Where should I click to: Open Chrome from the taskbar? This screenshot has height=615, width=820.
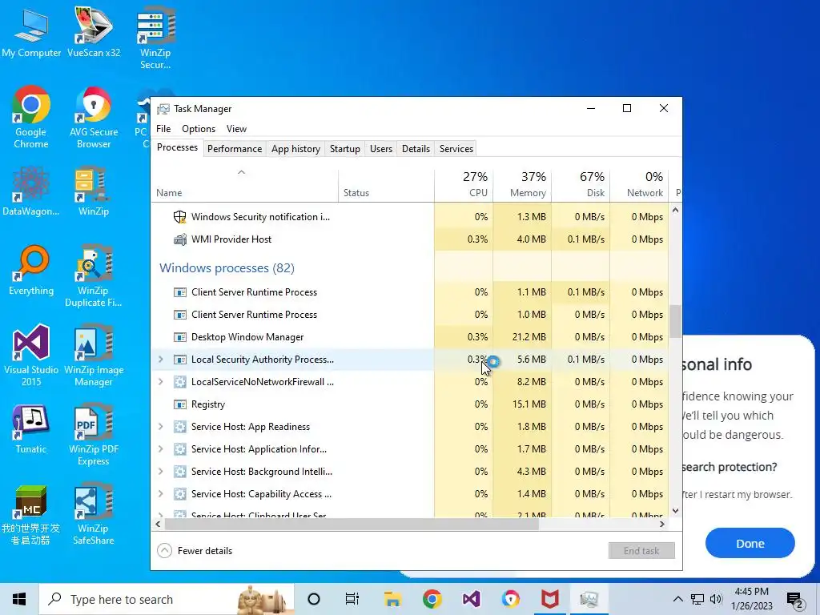point(432,599)
